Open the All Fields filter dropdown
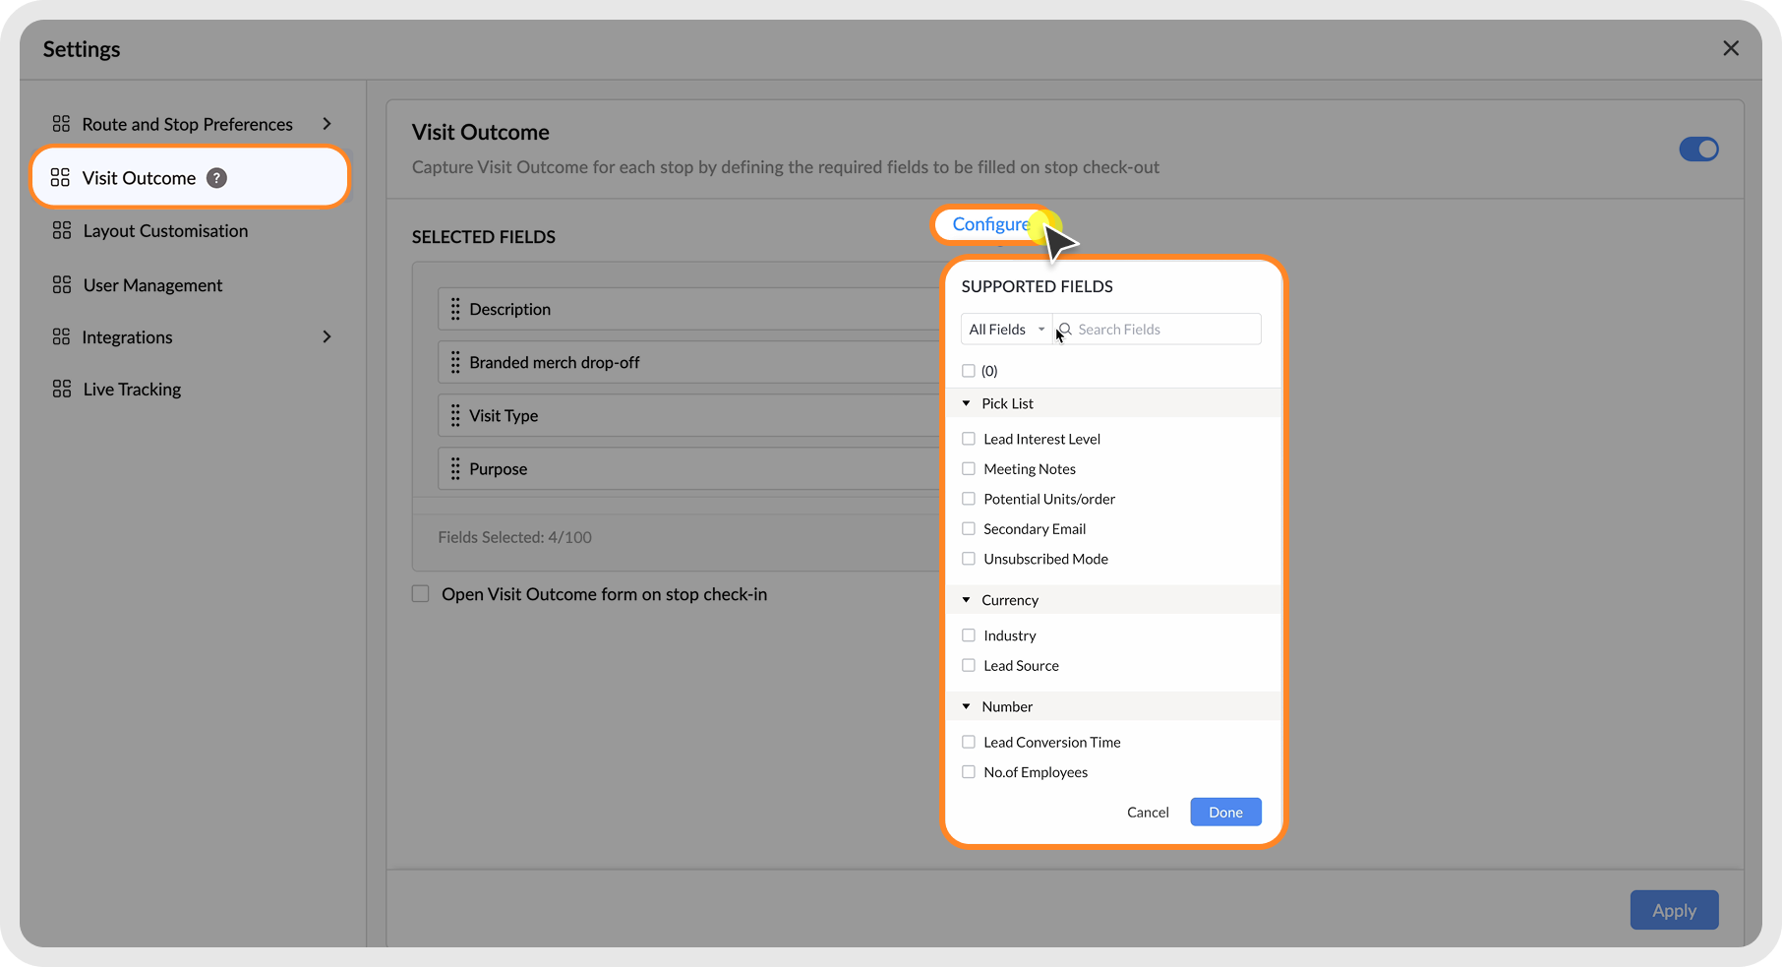The height and width of the screenshot is (967, 1782). tap(1006, 330)
